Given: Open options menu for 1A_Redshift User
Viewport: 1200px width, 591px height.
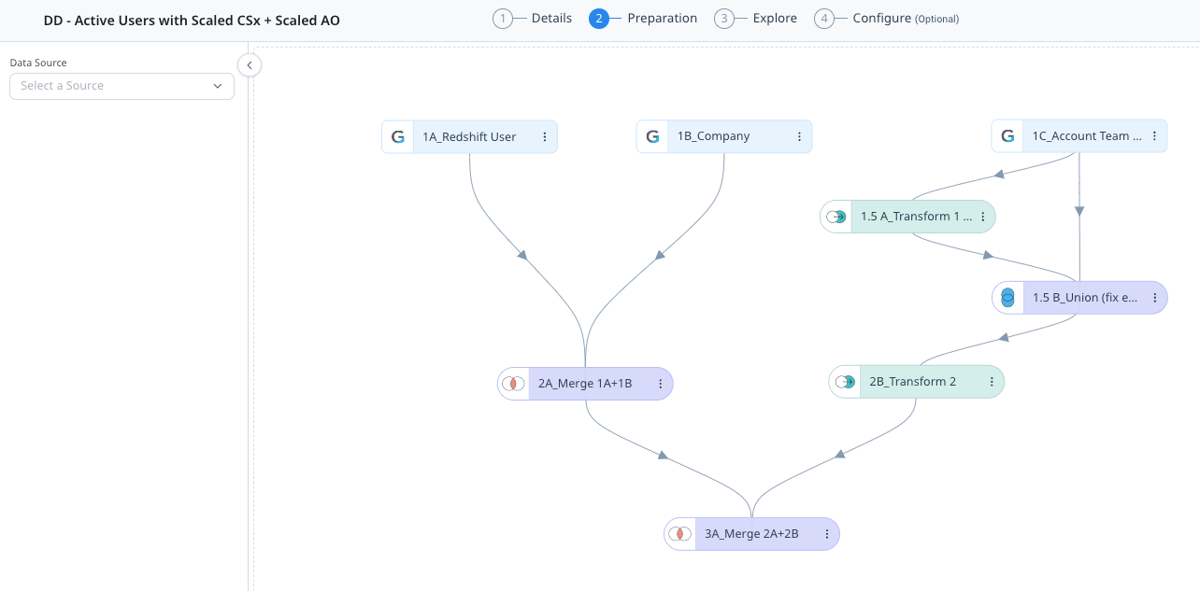Looking at the screenshot, I should click(545, 136).
